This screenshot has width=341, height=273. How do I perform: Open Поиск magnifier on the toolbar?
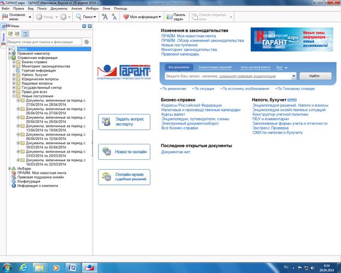(x=78, y=17)
